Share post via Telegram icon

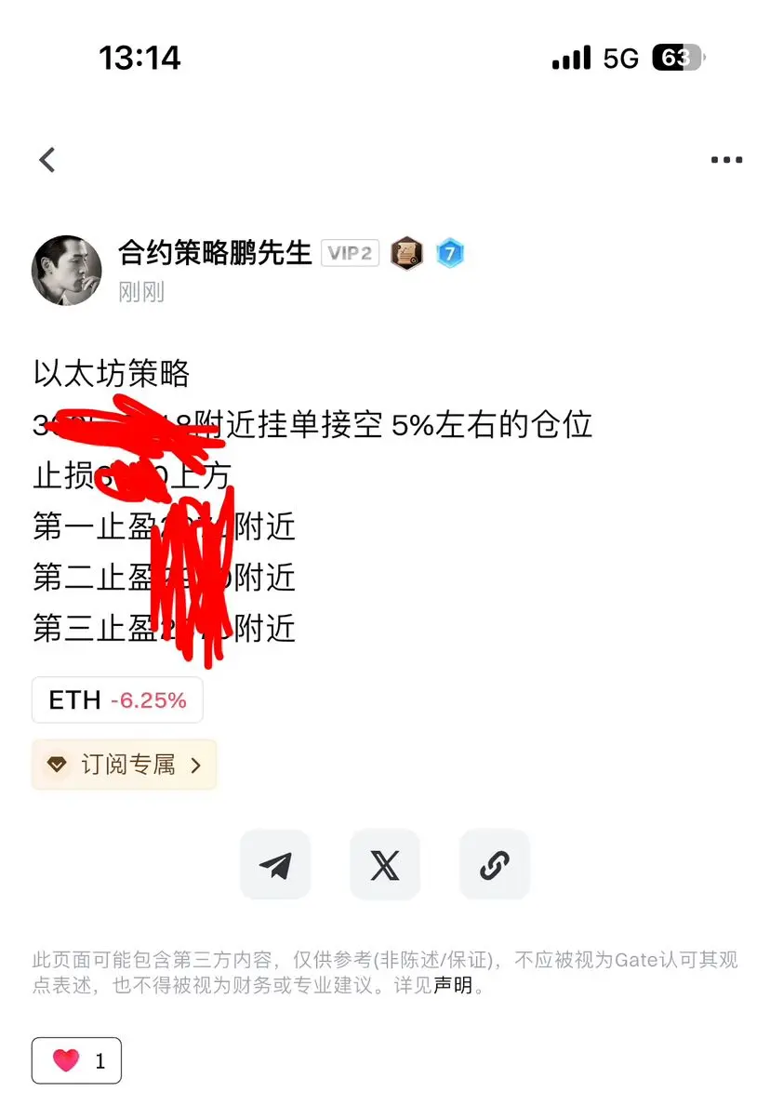point(274,865)
